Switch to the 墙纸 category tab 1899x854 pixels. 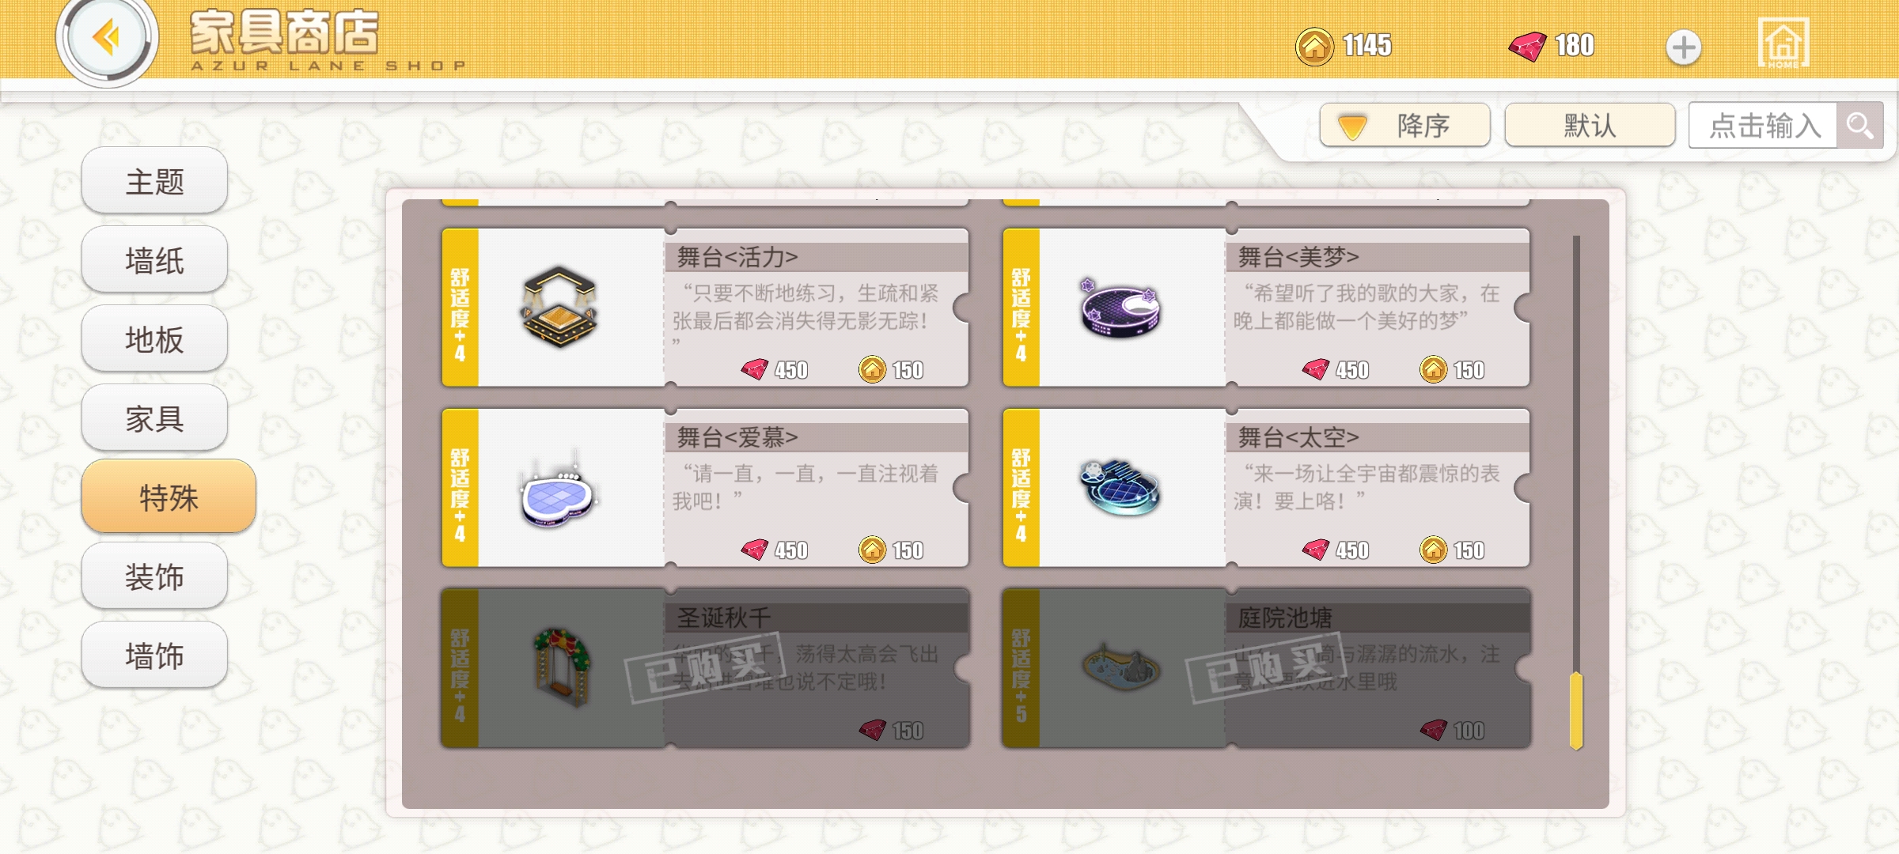(154, 260)
